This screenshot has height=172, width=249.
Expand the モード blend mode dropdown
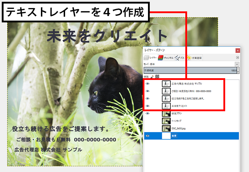tap(237, 64)
